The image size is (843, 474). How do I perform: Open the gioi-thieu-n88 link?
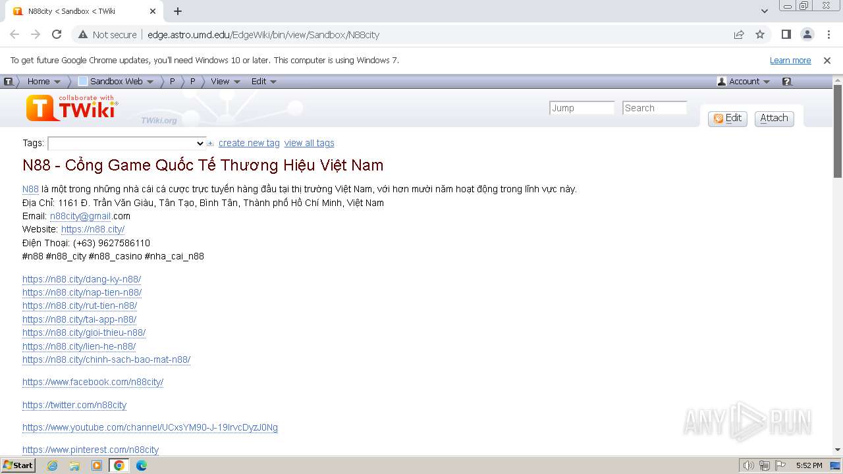pyautogui.click(x=84, y=332)
